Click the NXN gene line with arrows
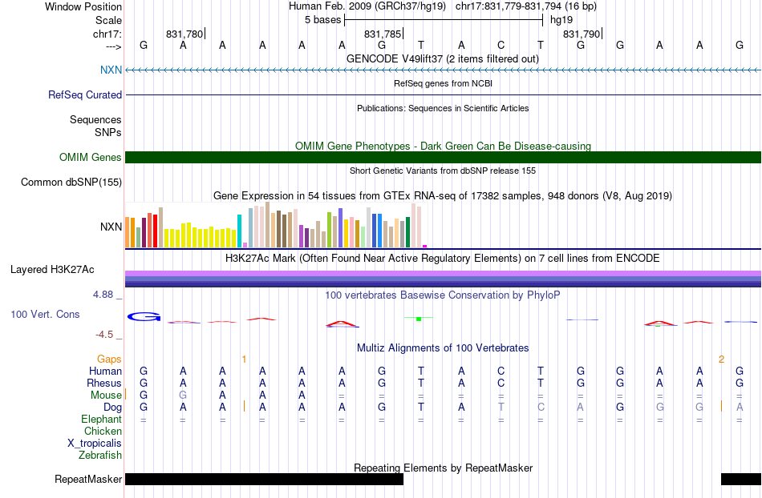762x498 pixels. 443,70
